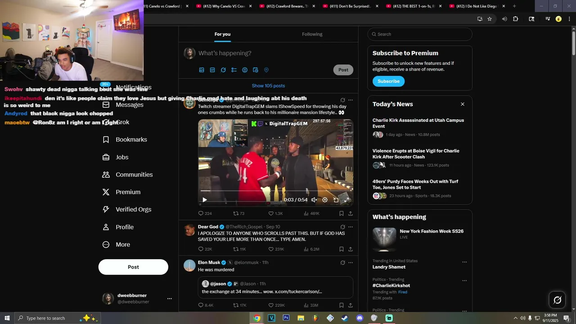Open more options on Elon Musk post
The width and height of the screenshot is (576, 324).
(x=351, y=263)
